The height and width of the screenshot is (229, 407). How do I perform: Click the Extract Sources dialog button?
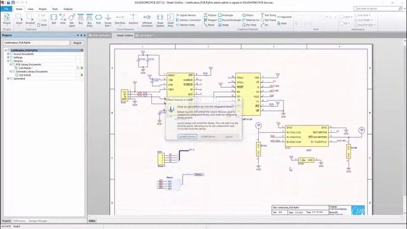tap(188, 137)
